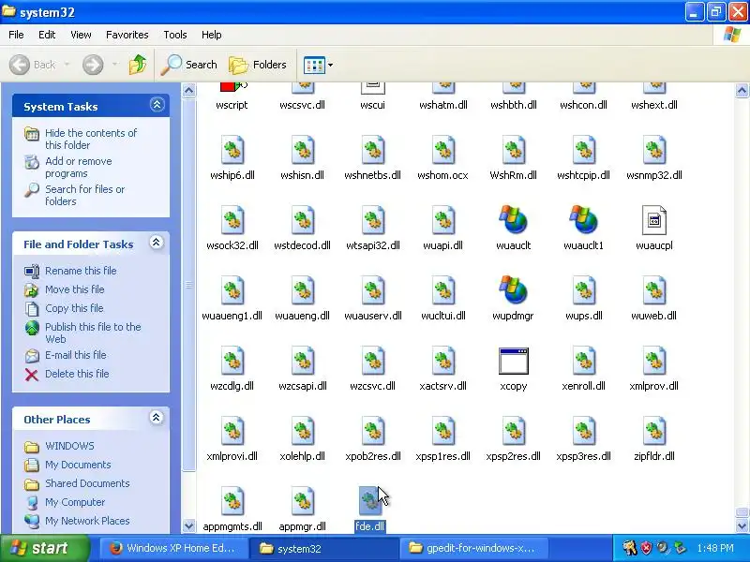Switch to Windows XP Home Ed Firefox taskbar button
This screenshot has width=750, height=562.
coord(173,548)
